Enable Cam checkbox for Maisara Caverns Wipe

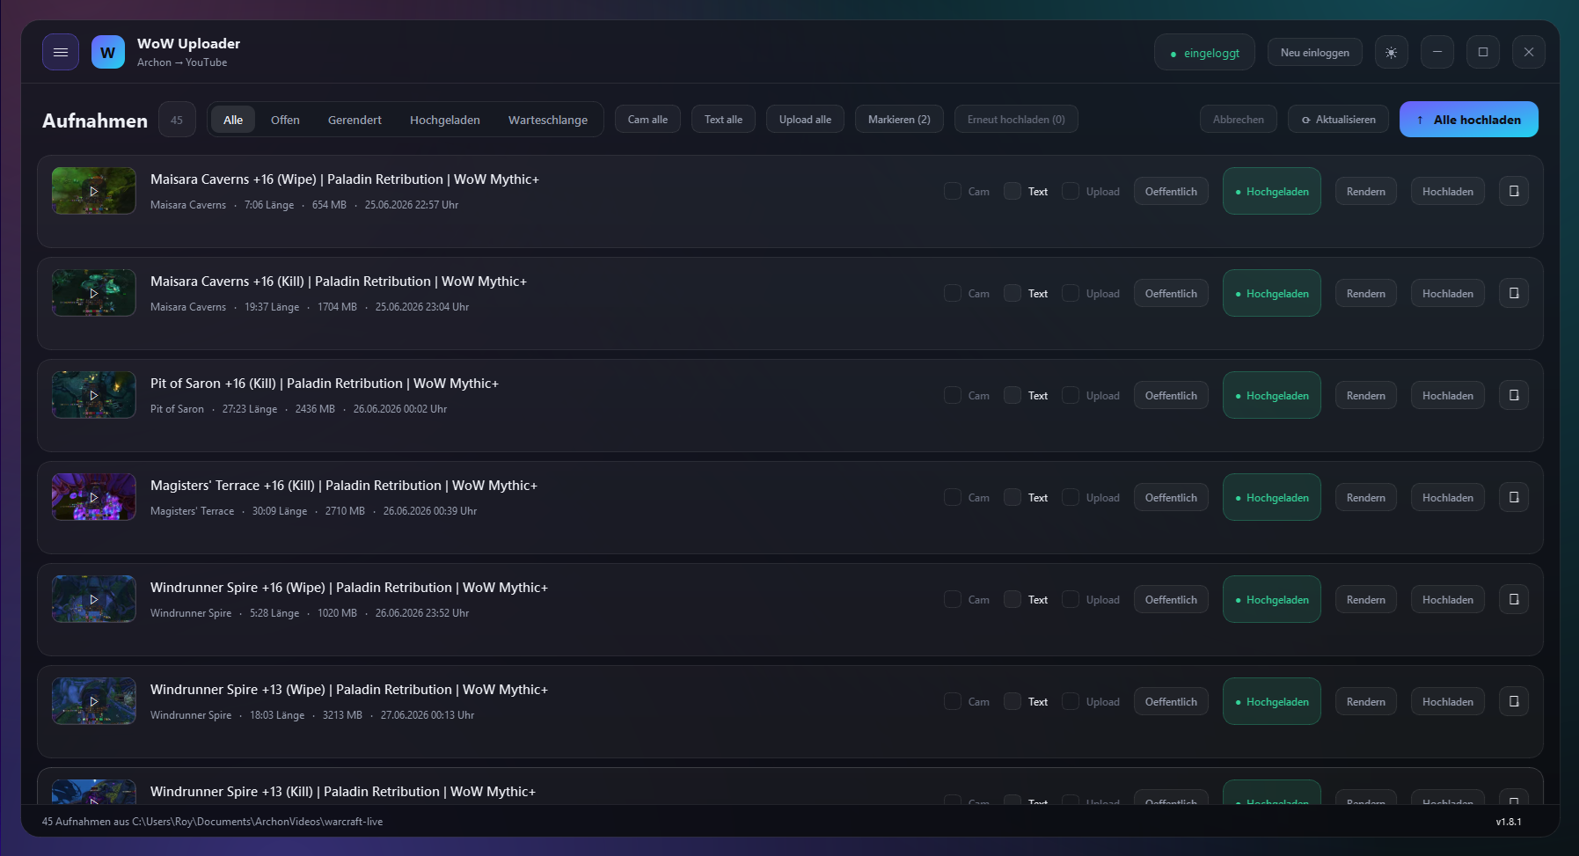pos(953,191)
